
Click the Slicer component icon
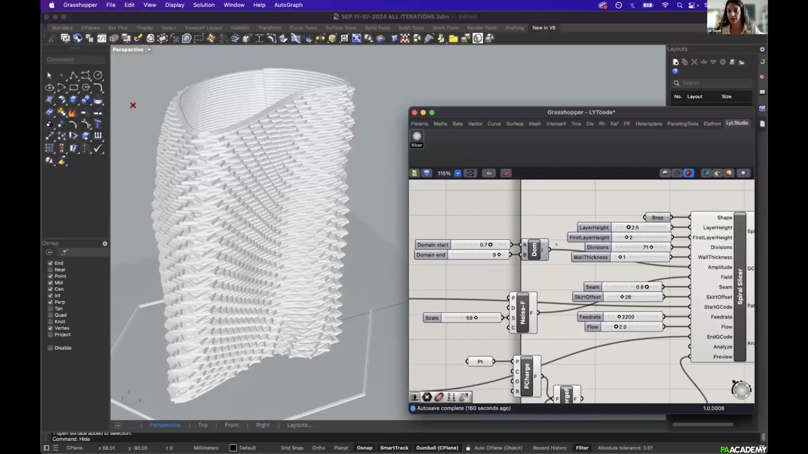point(416,137)
